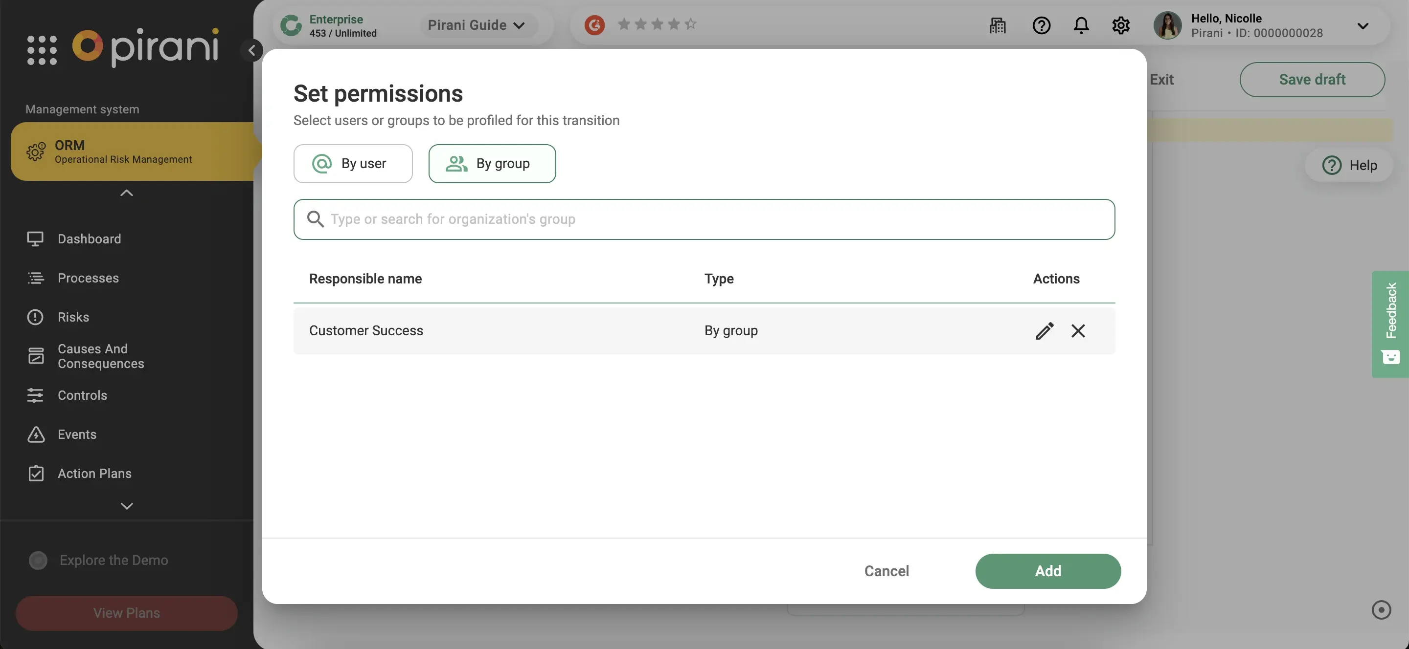Click the Add button
Image resolution: width=1409 pixels, height=649 pixels.
click(x=1047, y=571)
